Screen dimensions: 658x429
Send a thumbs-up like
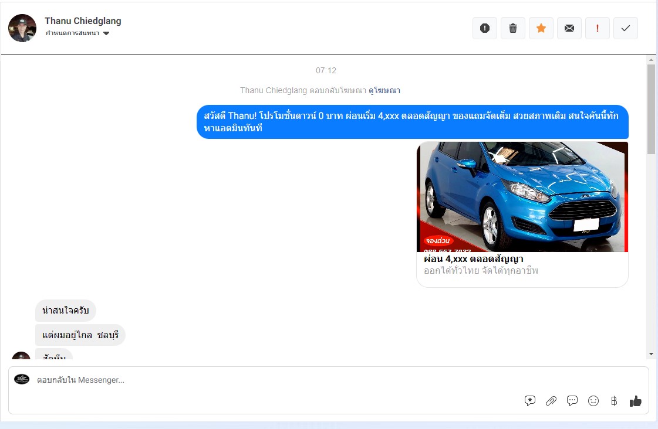[x=635, y=401]
